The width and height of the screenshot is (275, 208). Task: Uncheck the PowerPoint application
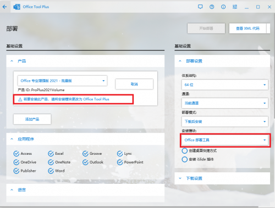(120, 162)
